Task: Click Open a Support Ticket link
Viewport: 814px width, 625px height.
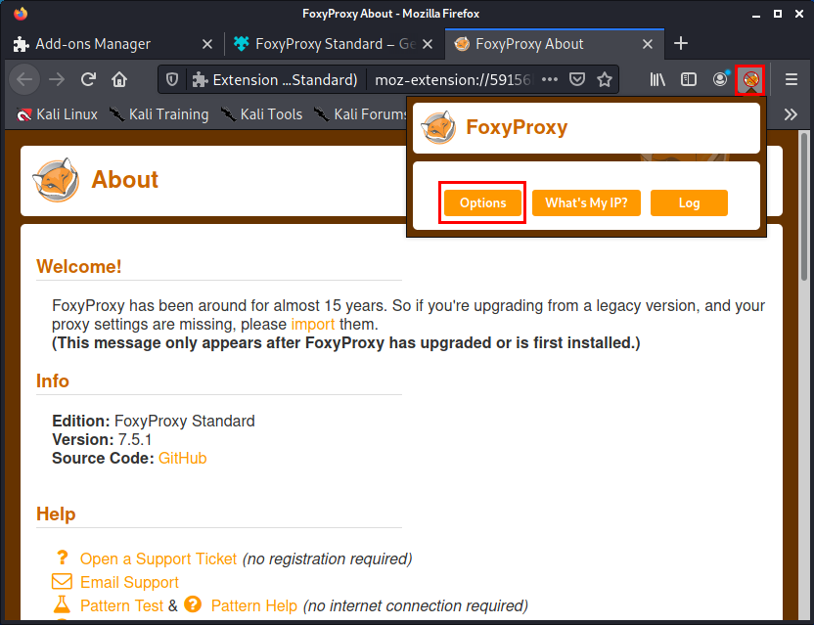Action: 158,558
